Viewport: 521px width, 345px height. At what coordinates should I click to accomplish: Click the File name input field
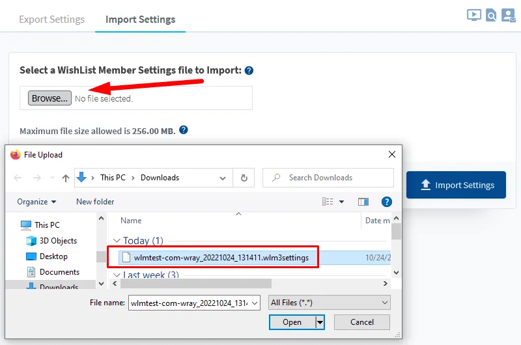pos(190,303)
